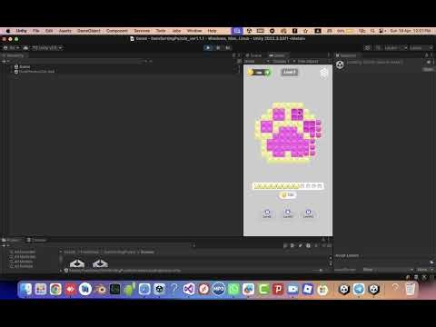Click the Hierarchy add plus button

(x=4, y=62)
